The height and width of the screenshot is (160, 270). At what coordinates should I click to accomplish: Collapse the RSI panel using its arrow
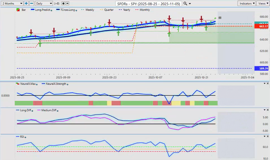point(264,136)
